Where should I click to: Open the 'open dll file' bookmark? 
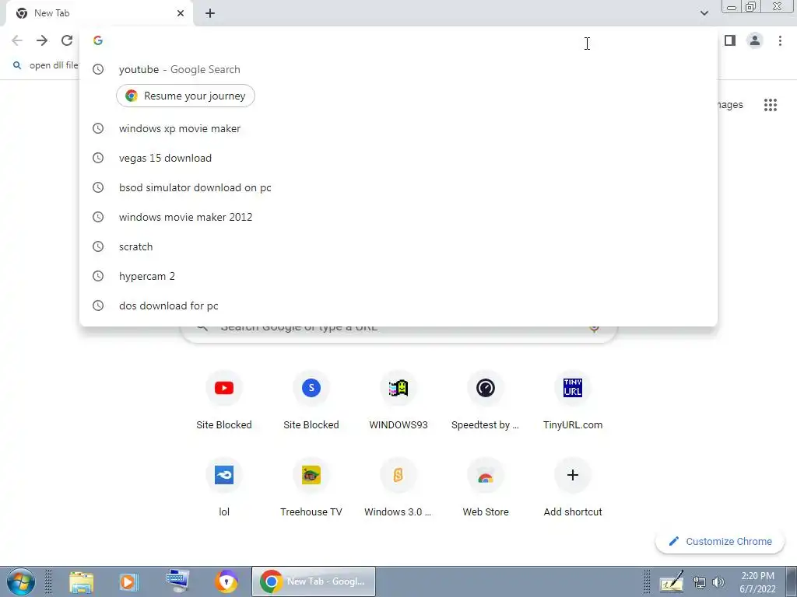click(46, 65)
